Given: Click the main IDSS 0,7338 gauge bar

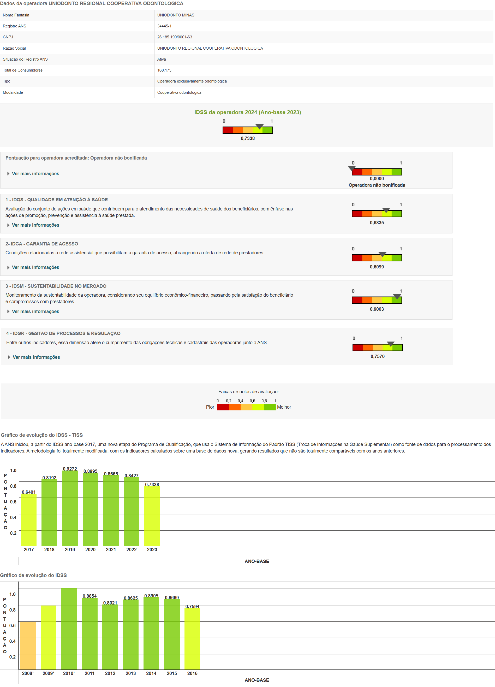Looking at the screenshot, I should [248, 130].
